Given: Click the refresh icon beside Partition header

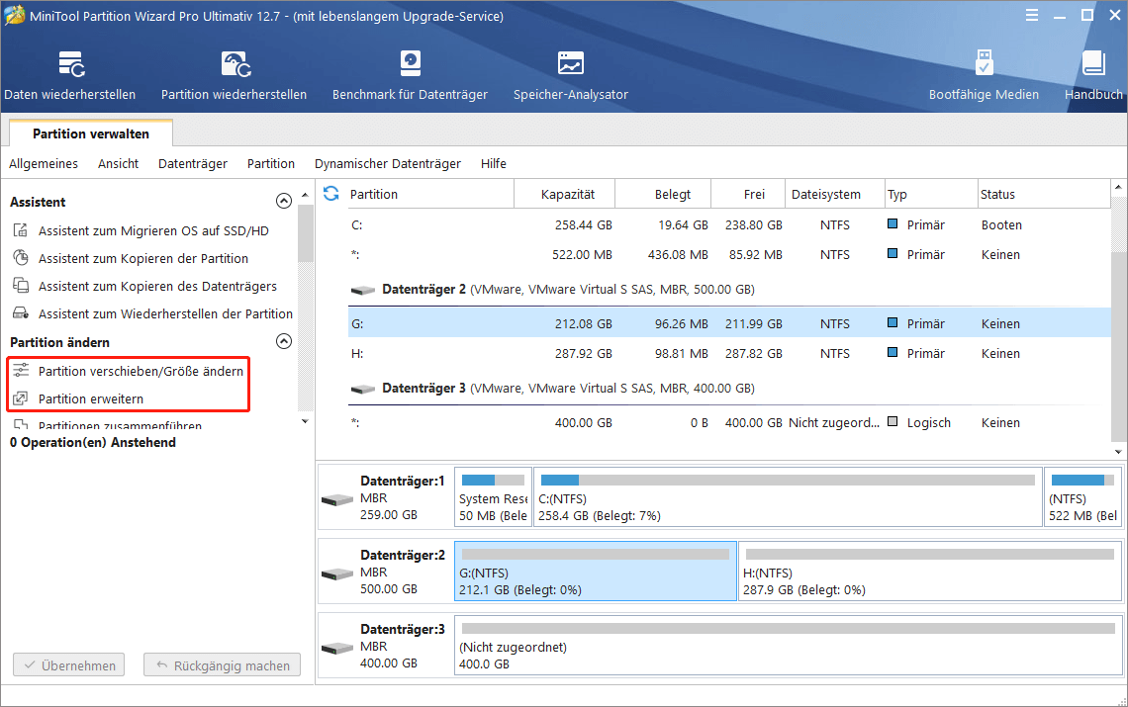Looking at the screenshot, I should (x=330, y=194).
